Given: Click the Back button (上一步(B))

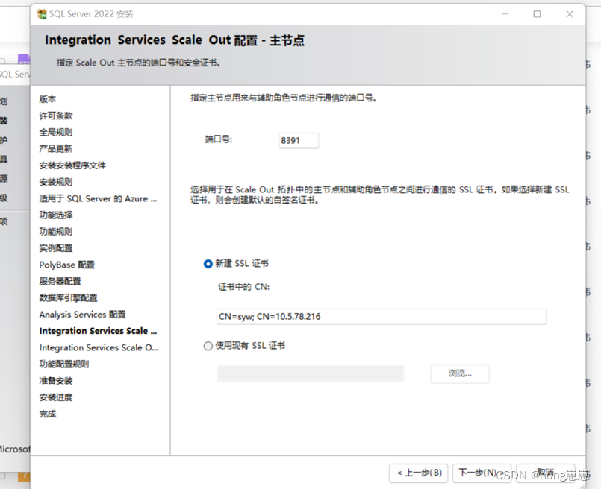Looking at the screenshot, I should coord(419,473).
